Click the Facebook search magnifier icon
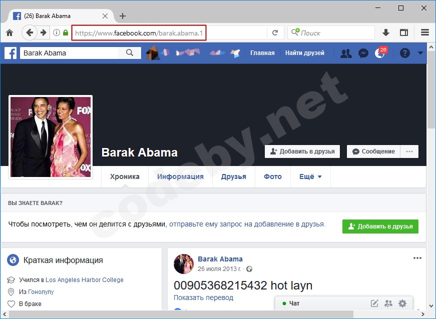This screenshot has height=319, width=436. (130, 53)
